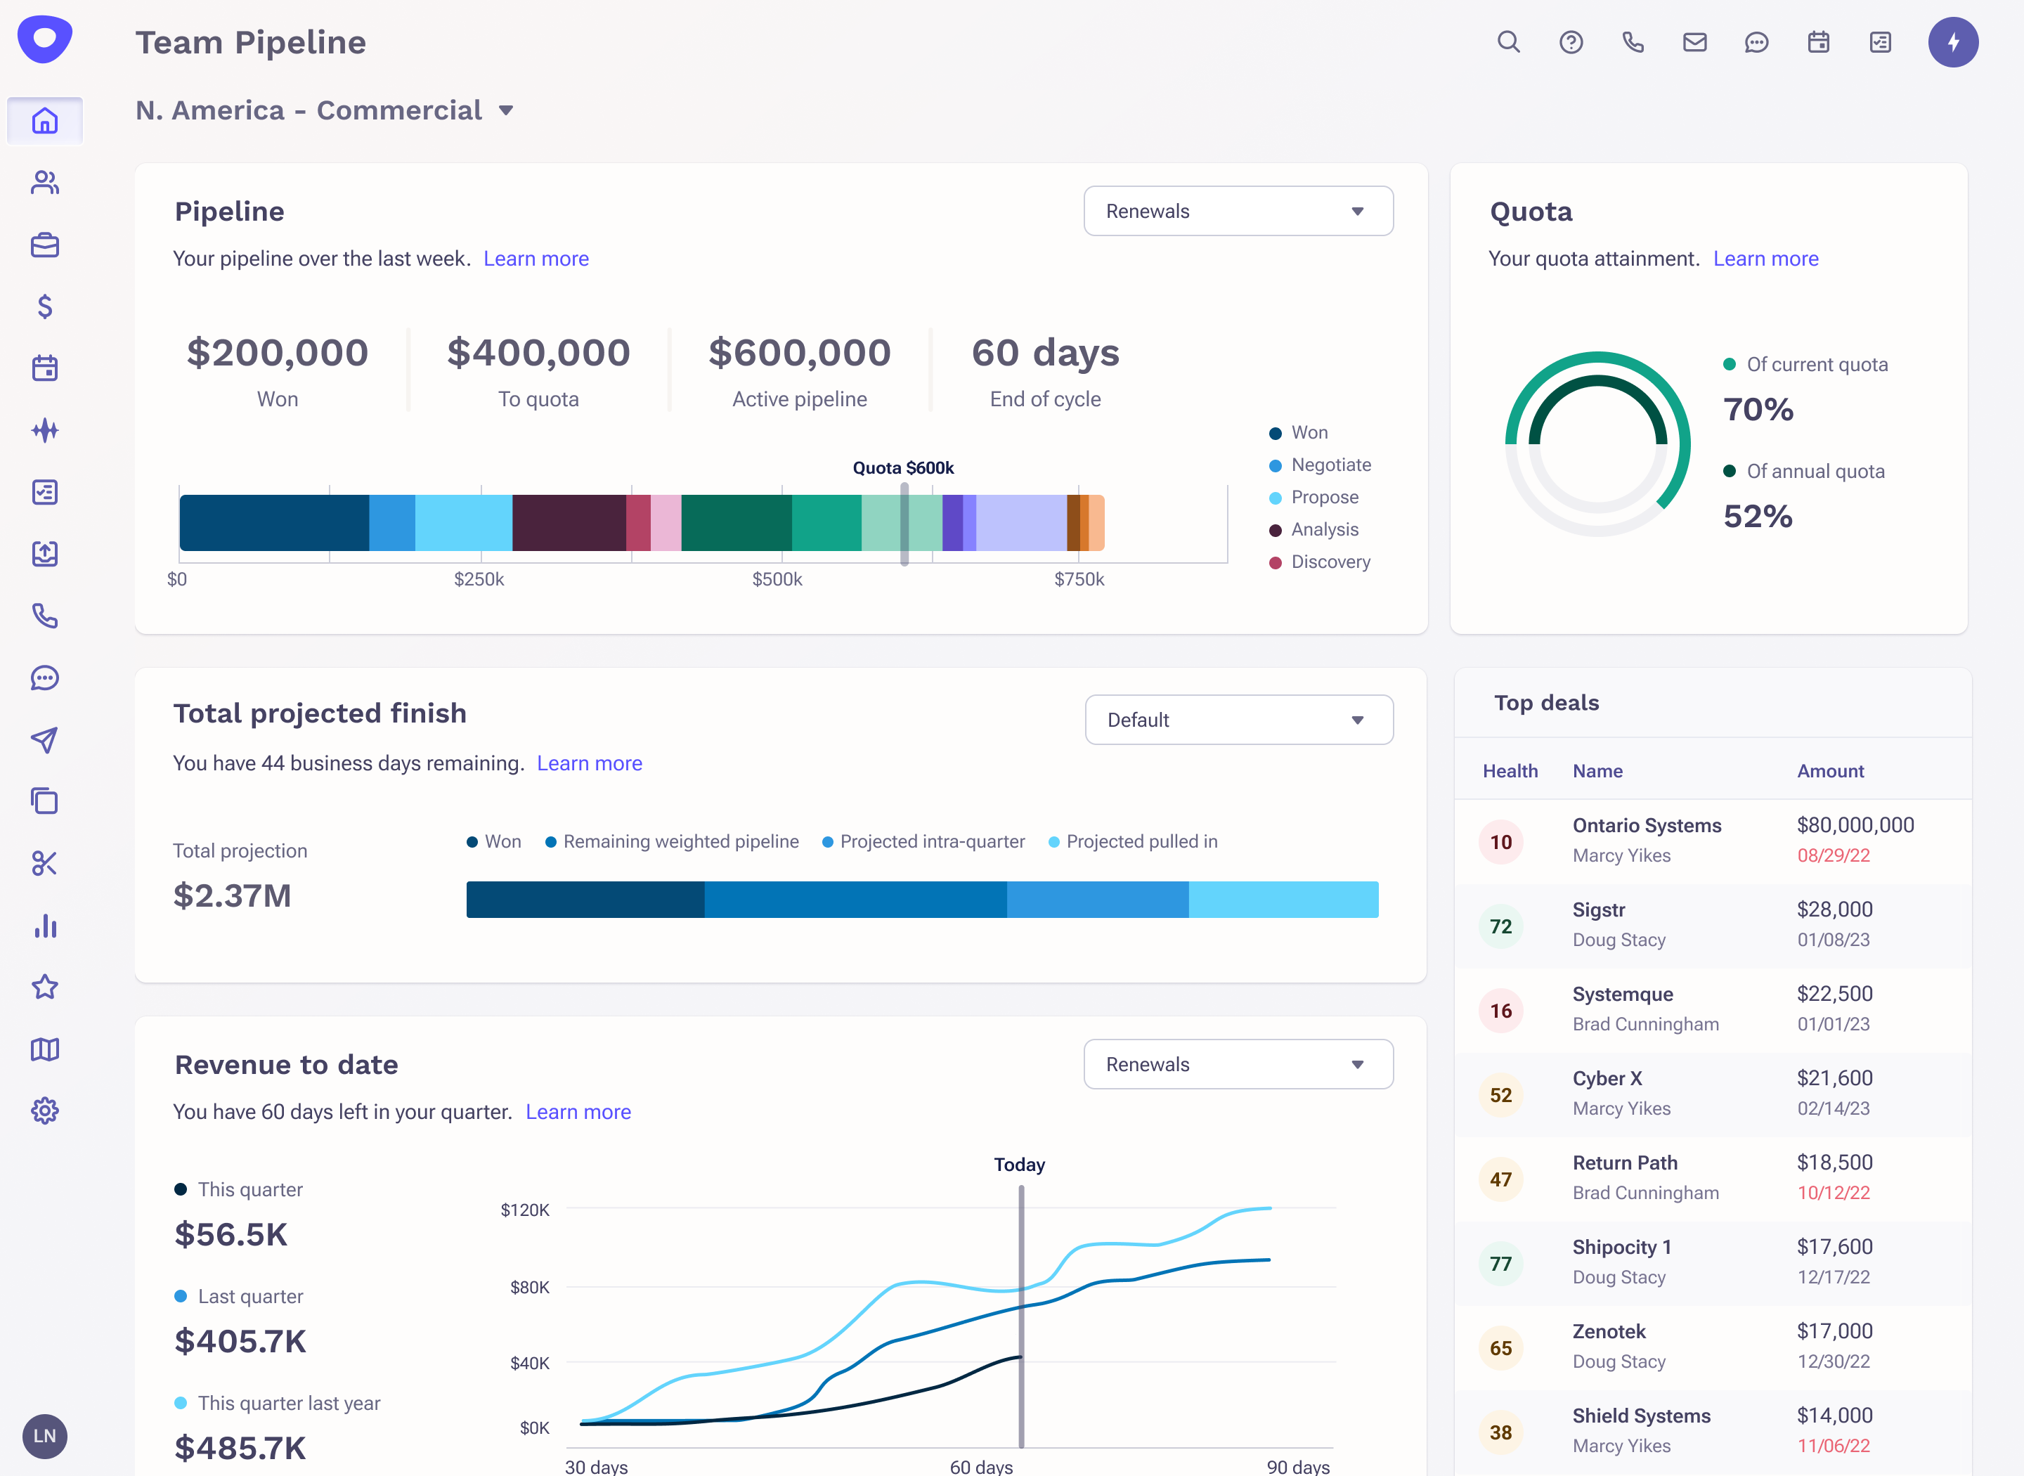
Task: Open the scissors snippets sidebar icon
Action: tap(45, 863)
